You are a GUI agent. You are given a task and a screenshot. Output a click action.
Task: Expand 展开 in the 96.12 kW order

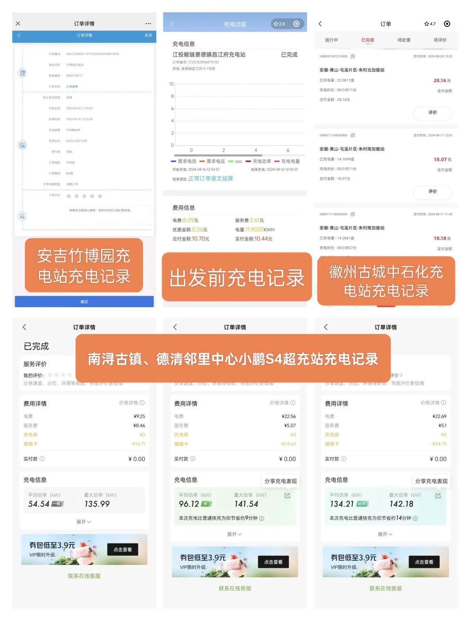tap(235, 534)
